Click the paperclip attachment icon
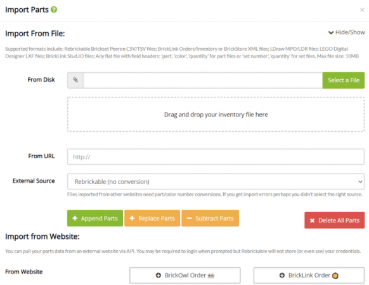This screenshot has height=285, width=369. pyautogui.click(x=75, y=80)
